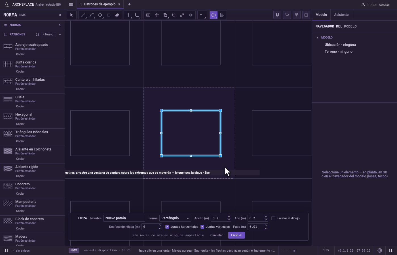
Task: Collapse the PATRONES section chevron
Action: [x=60, y=35]
